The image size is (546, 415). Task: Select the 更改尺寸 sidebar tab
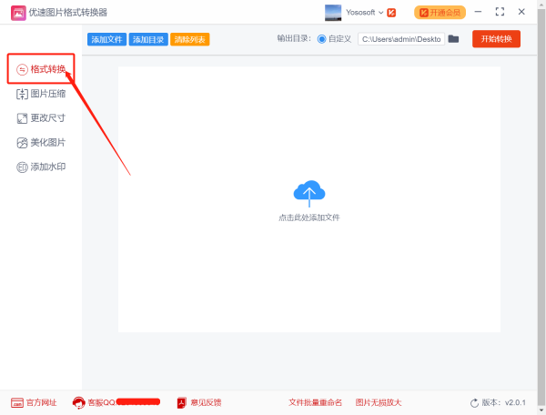click(41, 118)
